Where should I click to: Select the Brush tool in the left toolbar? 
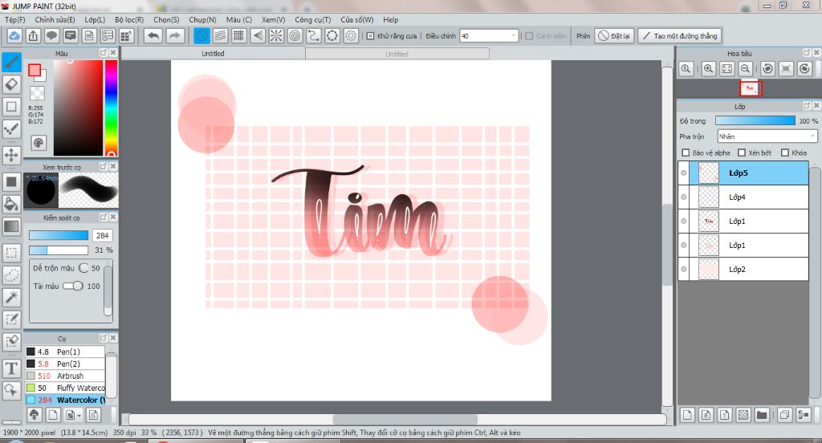tap(11, 62)
